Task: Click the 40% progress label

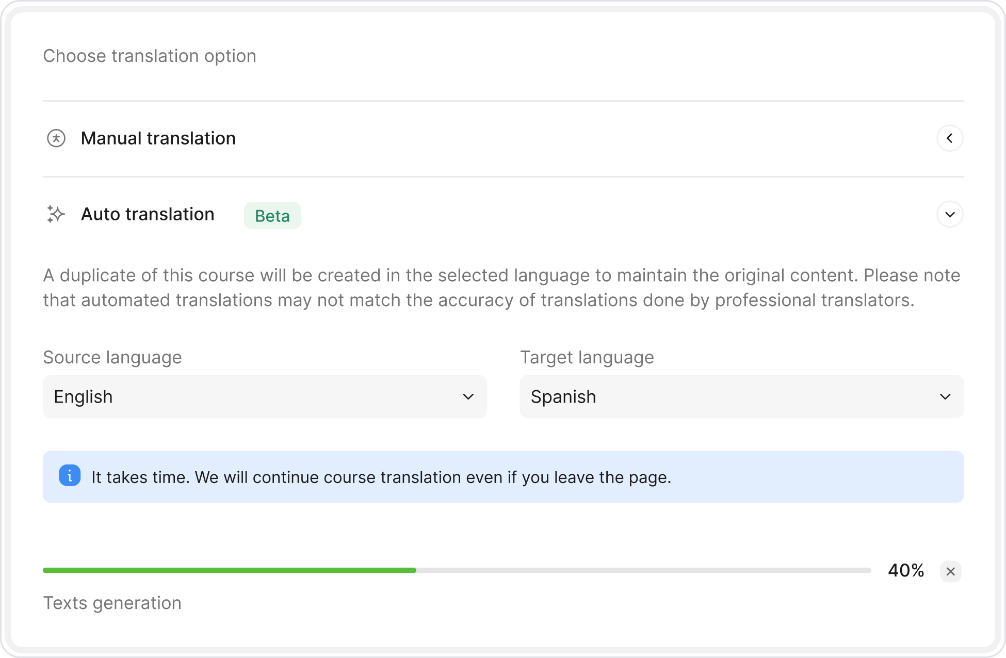Action: pyautogui.click(x=906, y=570)
